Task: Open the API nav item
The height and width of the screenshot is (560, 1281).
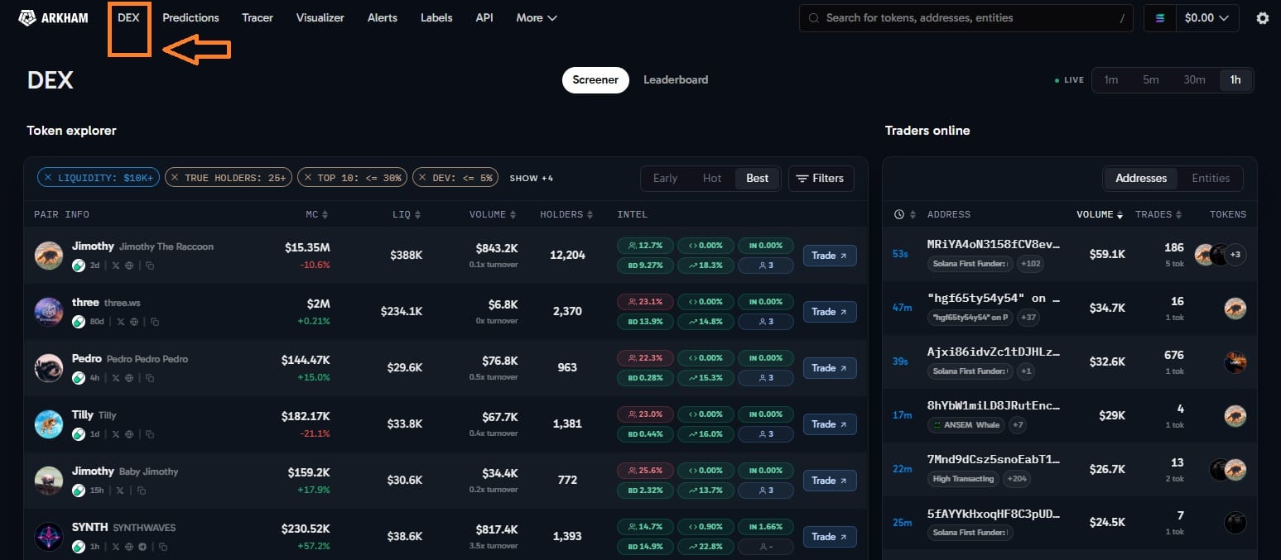Action: [484, 17]
